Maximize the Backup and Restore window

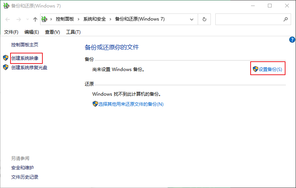(x=270, y=6)
